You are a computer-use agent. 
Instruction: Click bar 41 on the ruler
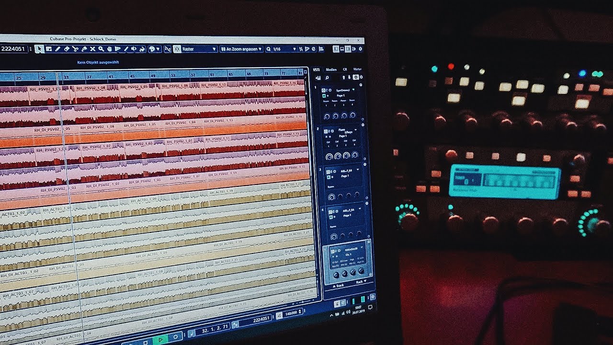[111, 76]
